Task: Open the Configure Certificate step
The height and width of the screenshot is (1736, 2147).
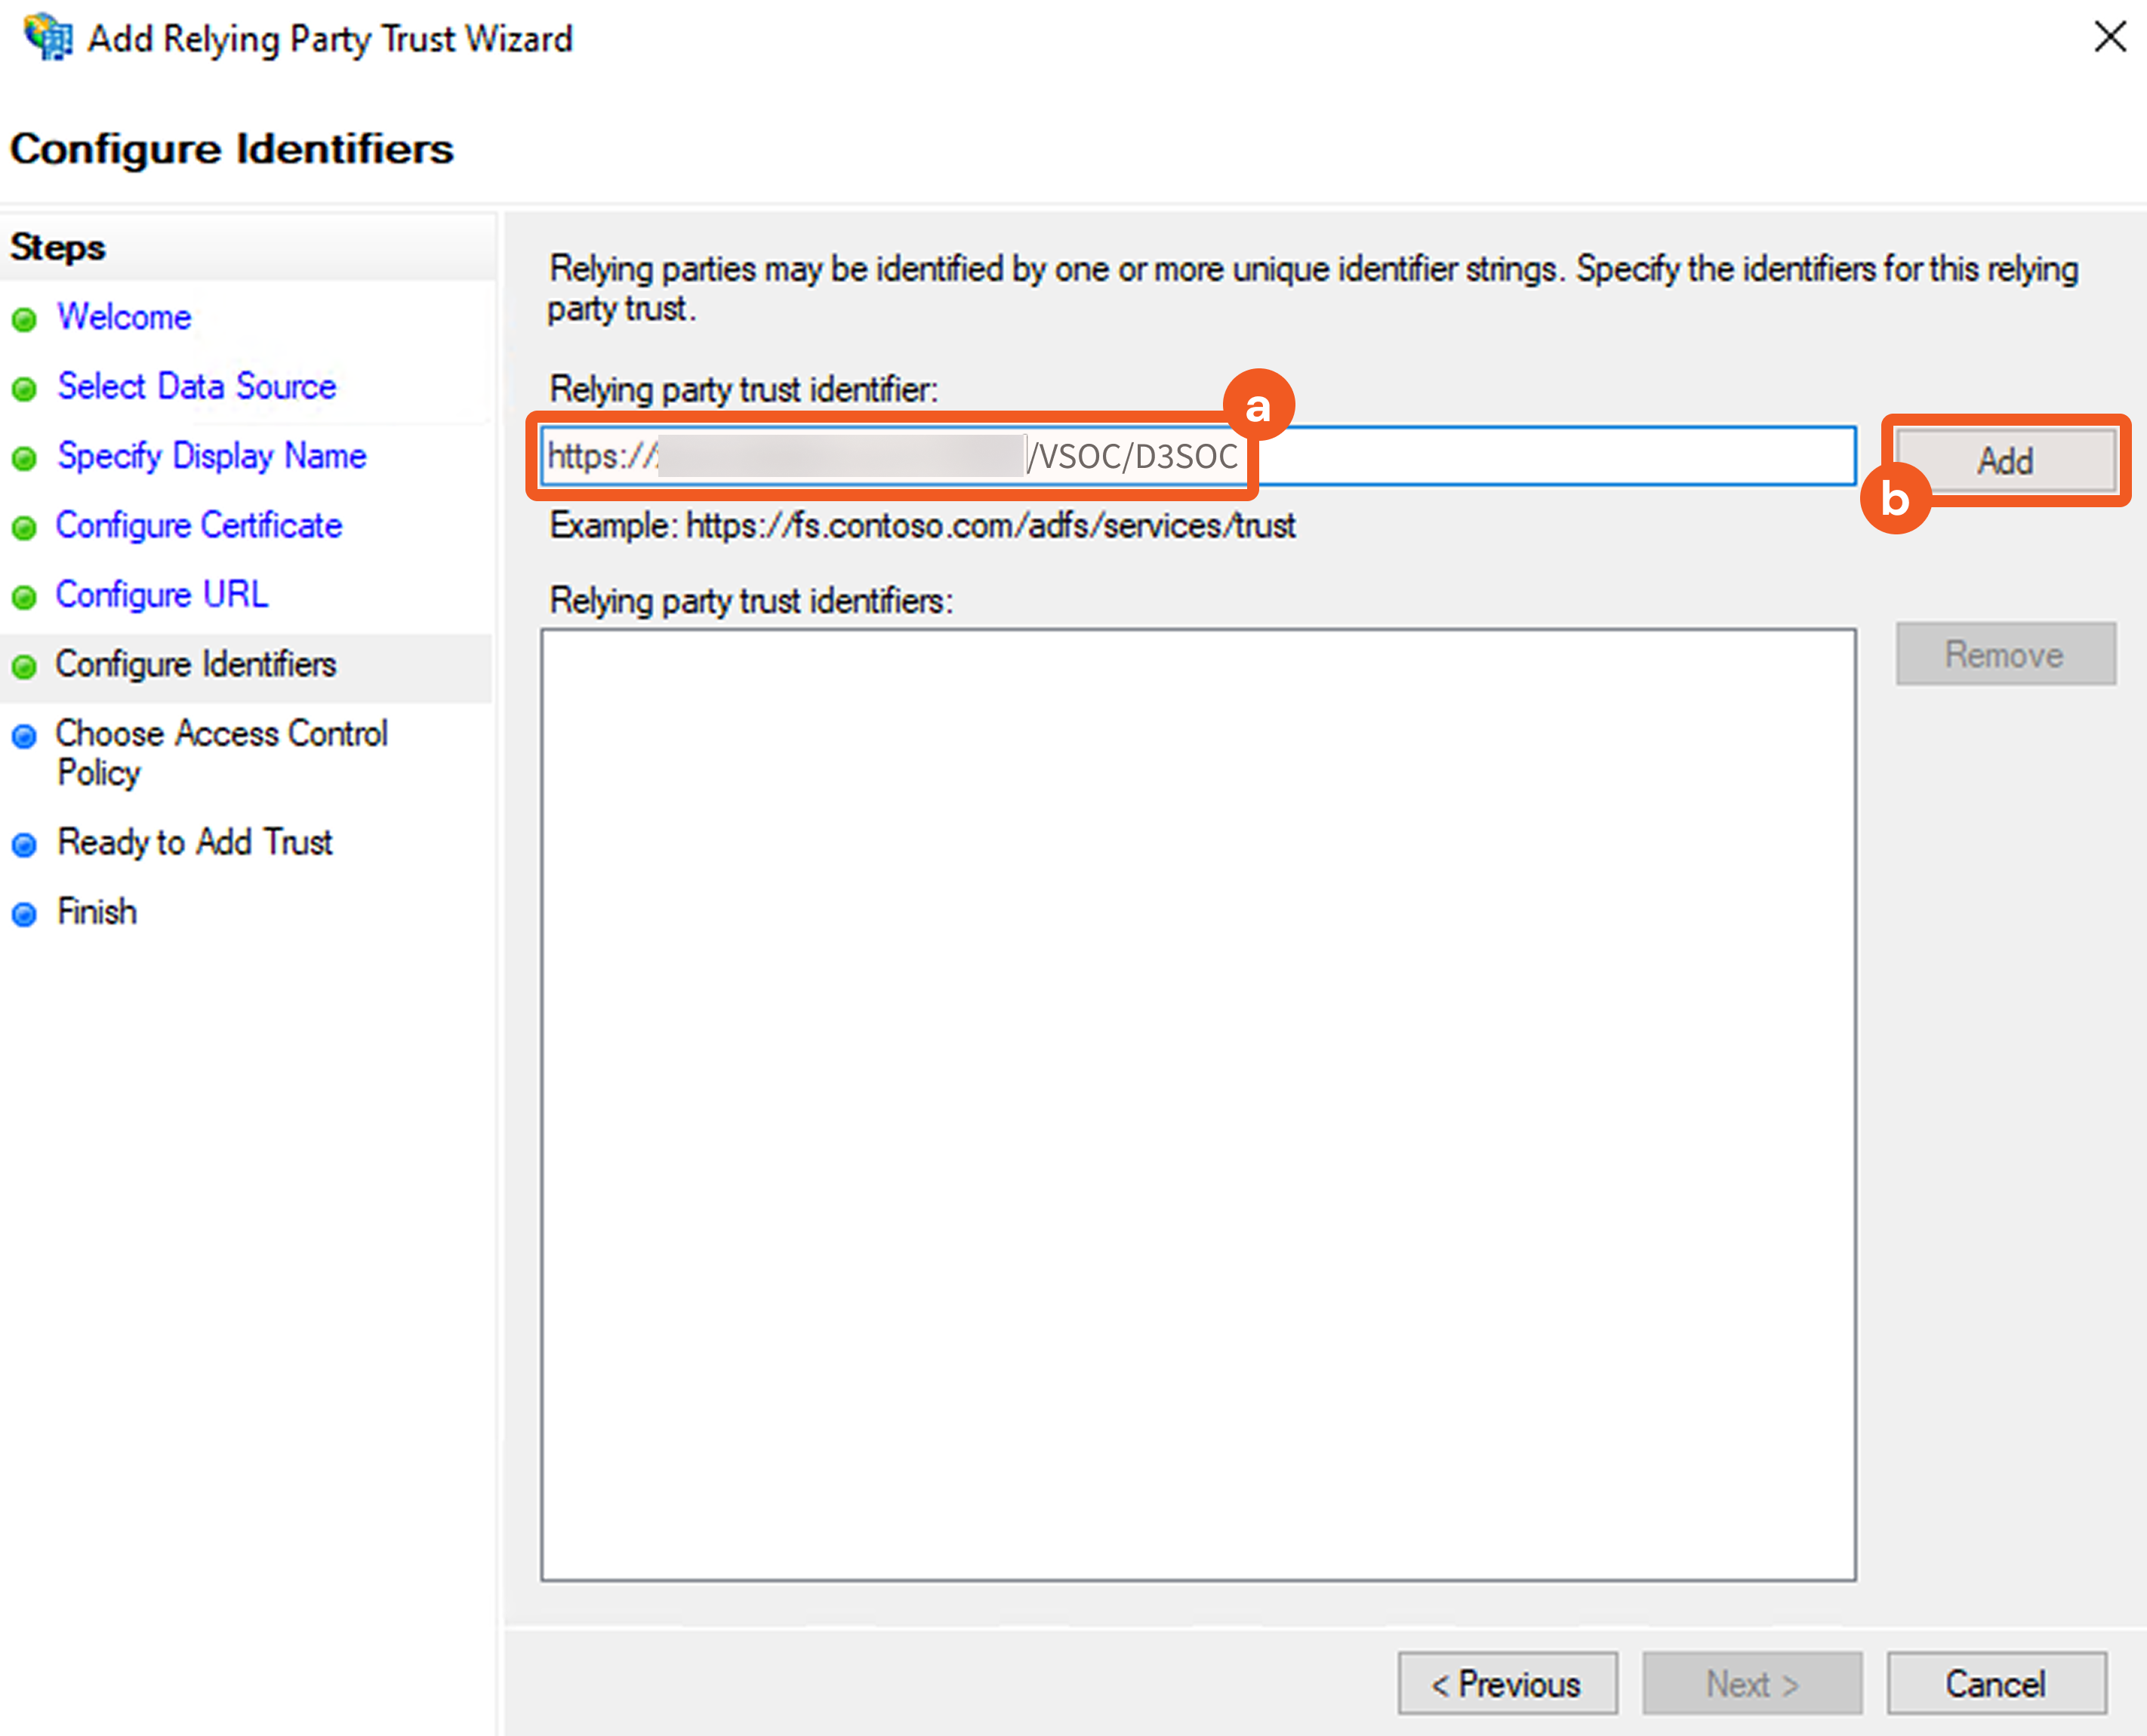Action: pyautogui.click(x=198, y=525)
